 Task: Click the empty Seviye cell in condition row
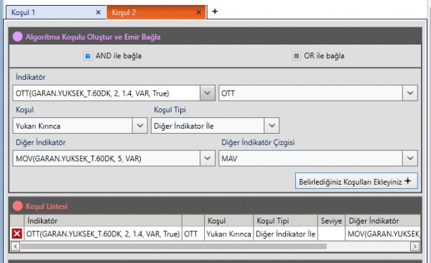pyautogui.click(x=331, y=234)
